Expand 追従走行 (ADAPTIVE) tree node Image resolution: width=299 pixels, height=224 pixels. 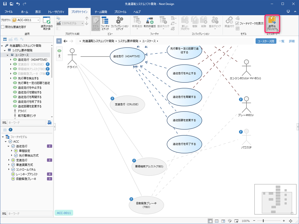[11, 60]
